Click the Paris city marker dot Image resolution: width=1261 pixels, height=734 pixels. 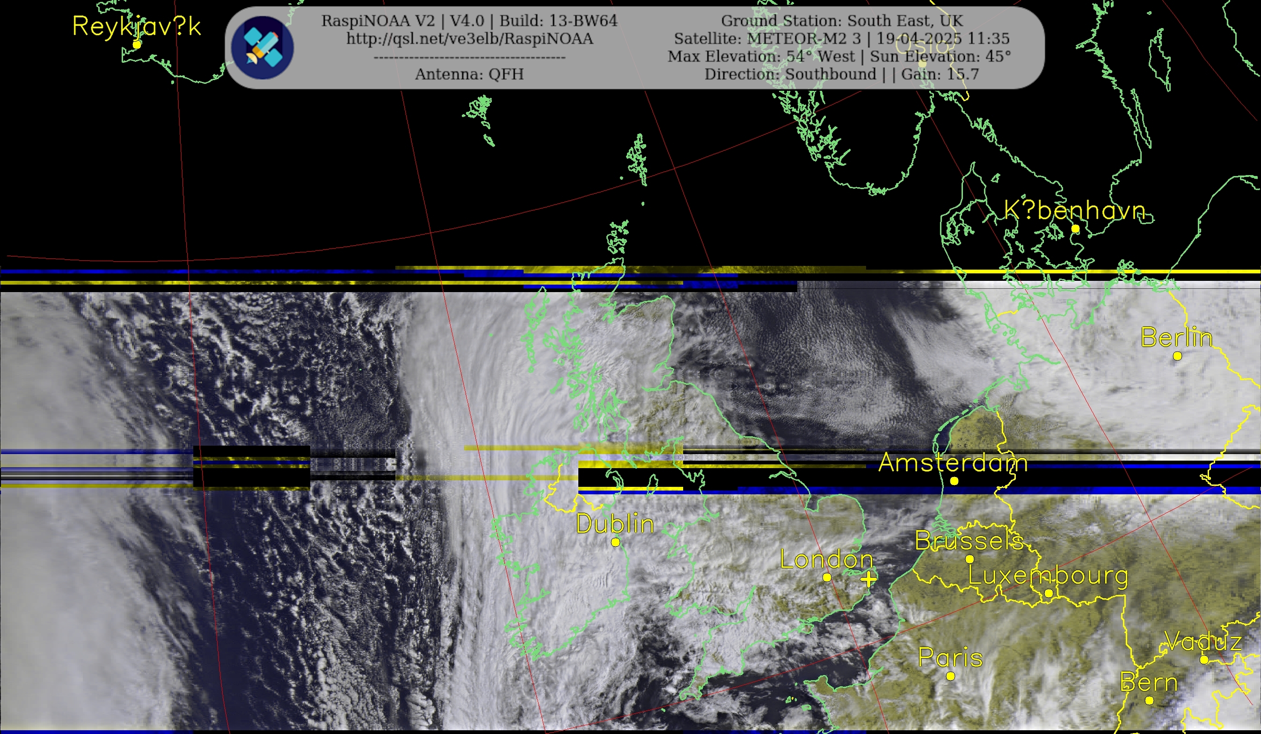point(950,676)
